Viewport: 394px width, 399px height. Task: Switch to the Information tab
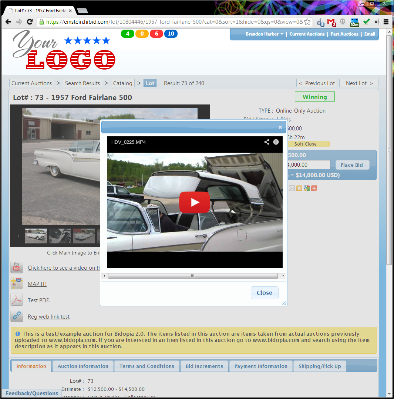[x=31, y=366]
